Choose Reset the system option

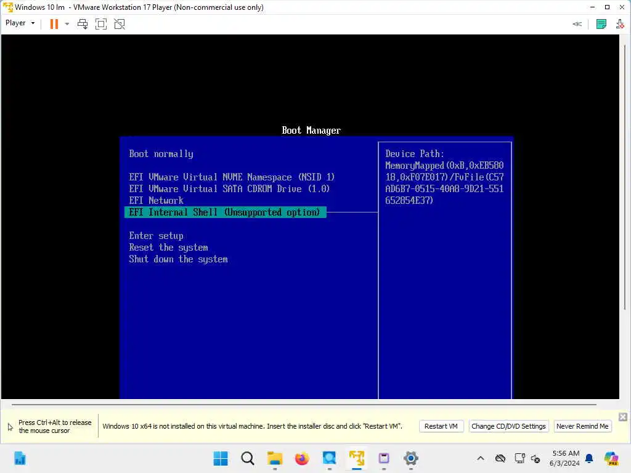(168, 248)
